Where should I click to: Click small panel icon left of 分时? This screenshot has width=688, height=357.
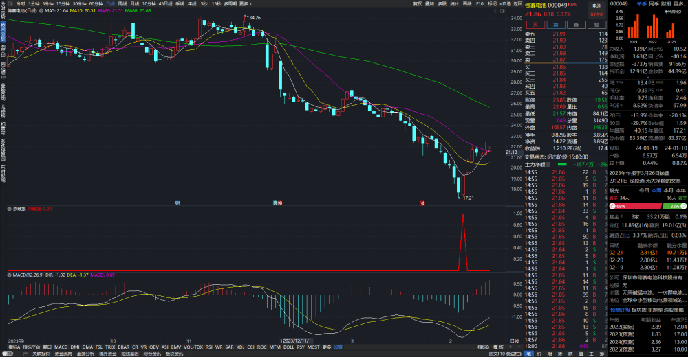click(10, 3)
